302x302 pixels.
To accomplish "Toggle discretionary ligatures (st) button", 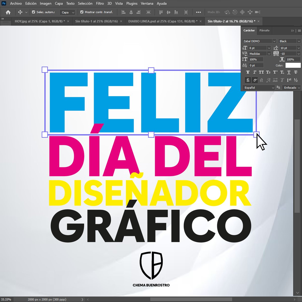I will click(x=261, y=80).
